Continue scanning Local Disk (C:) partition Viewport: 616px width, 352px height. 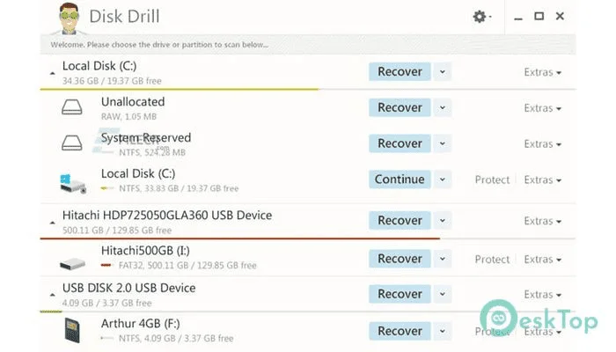click(400, 180)
